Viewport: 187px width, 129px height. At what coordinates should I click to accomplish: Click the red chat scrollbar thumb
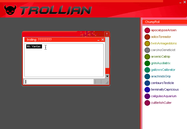pos(107,71)
